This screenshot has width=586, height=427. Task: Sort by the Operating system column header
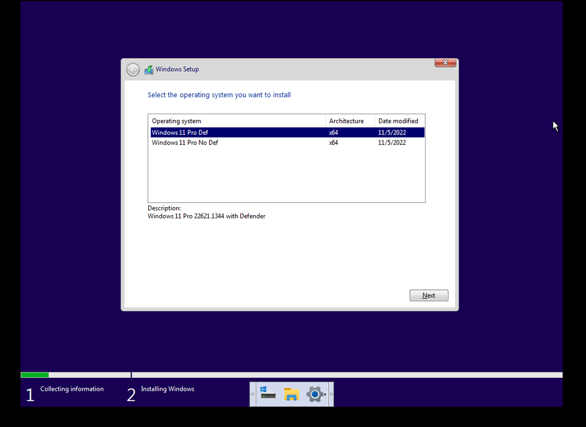pos(237,121)
